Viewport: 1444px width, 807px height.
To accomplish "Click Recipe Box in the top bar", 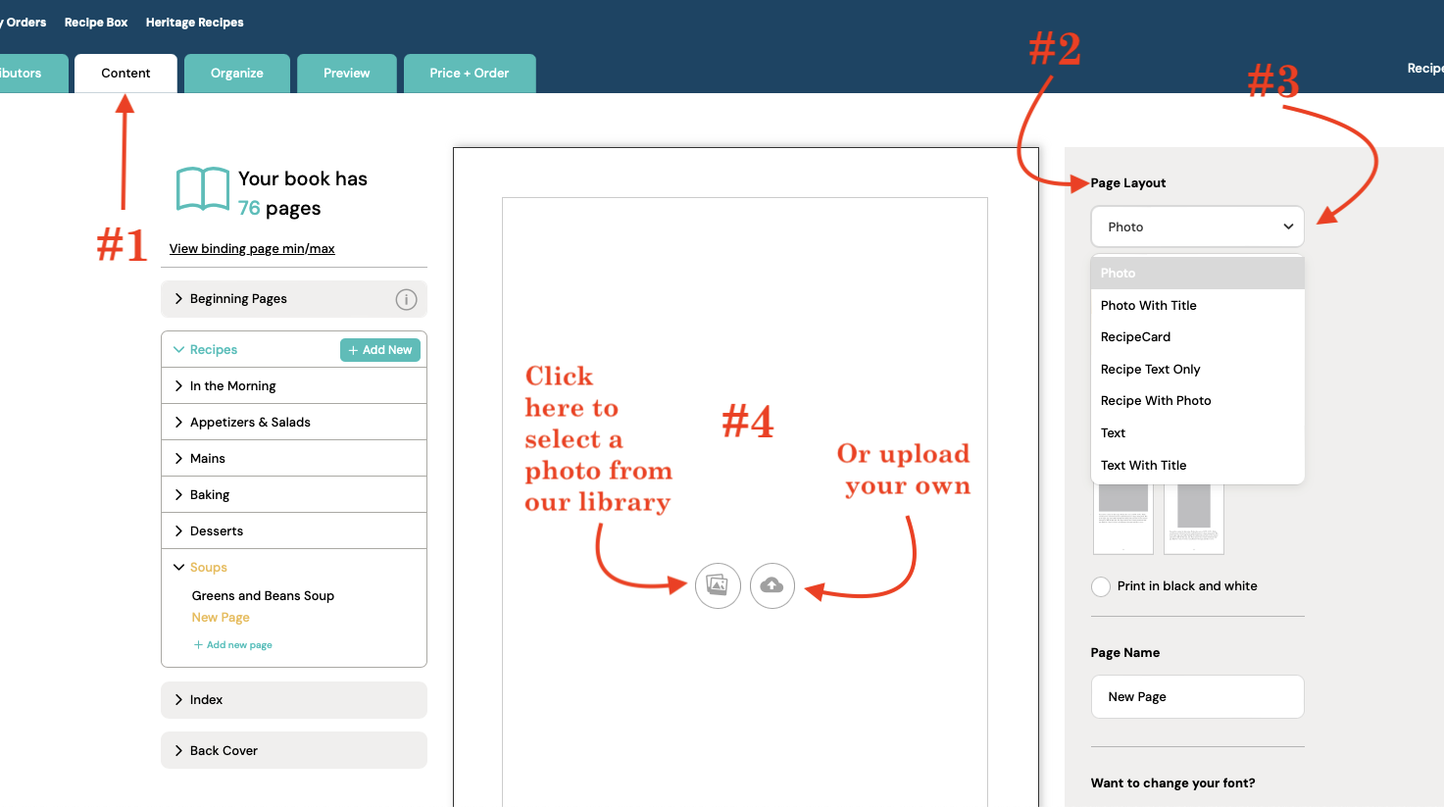I will point(95,22).
